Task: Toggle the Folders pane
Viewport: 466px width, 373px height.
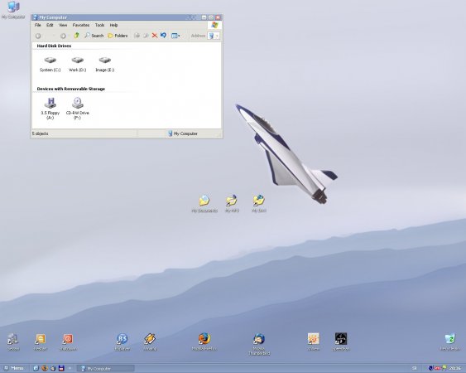Action: pyautogui.click(x=118, y=36)
